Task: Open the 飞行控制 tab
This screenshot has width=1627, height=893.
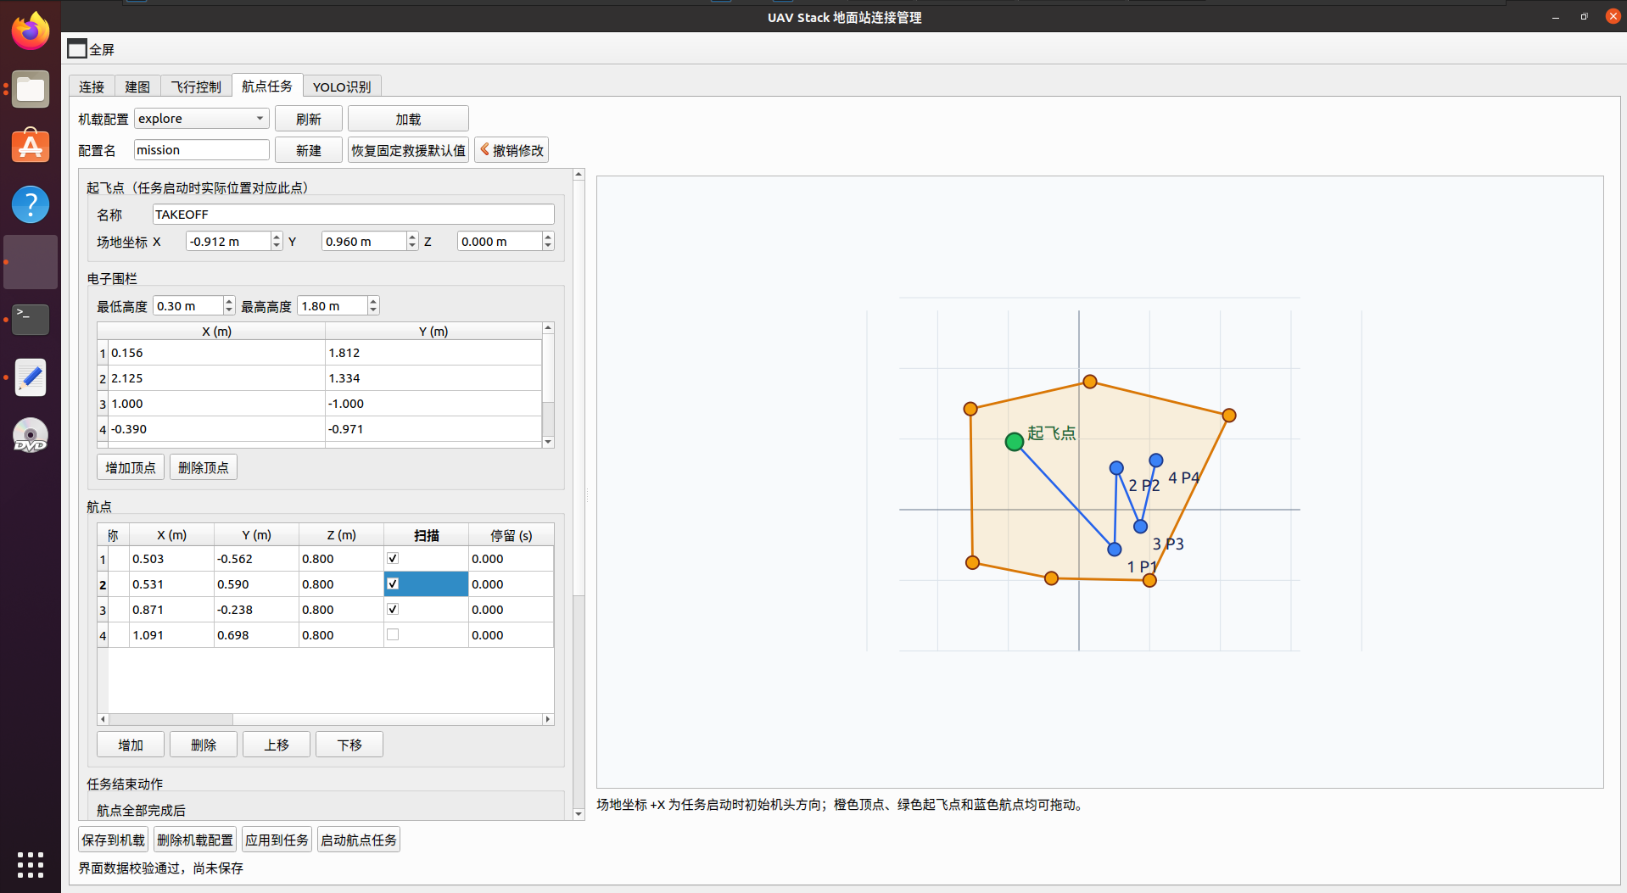Action: click(x=196, y=87)
